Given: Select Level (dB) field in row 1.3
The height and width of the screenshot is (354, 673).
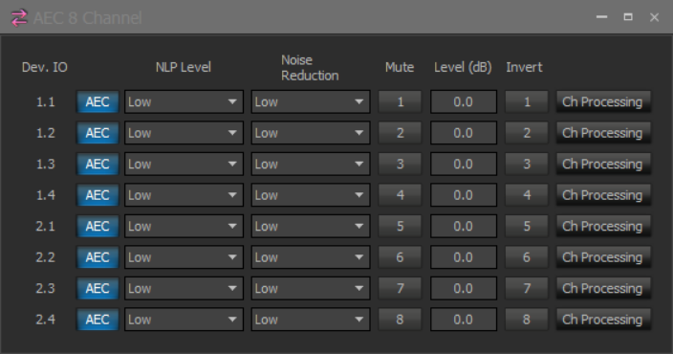Looking at the screenshot, I should pyautogui.click(x=464, y=164).
